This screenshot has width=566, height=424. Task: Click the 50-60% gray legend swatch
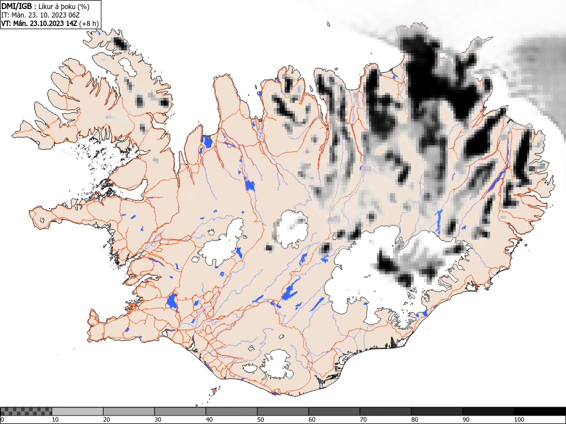(282, 412)
